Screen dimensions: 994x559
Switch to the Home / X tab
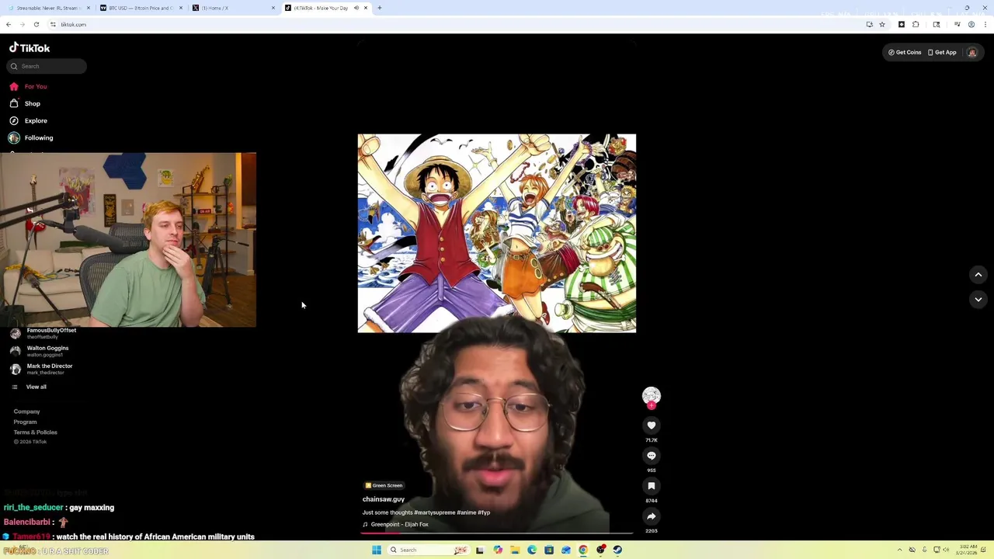pyautogui.click(x=232, y=8)
